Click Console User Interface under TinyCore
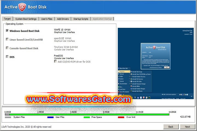The height and width of the screenshot is (131, 197). coord(64,50)
